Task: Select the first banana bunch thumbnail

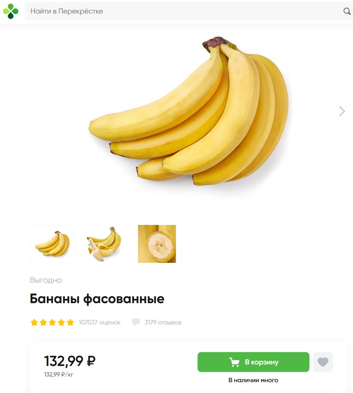Action: point(52,244)
